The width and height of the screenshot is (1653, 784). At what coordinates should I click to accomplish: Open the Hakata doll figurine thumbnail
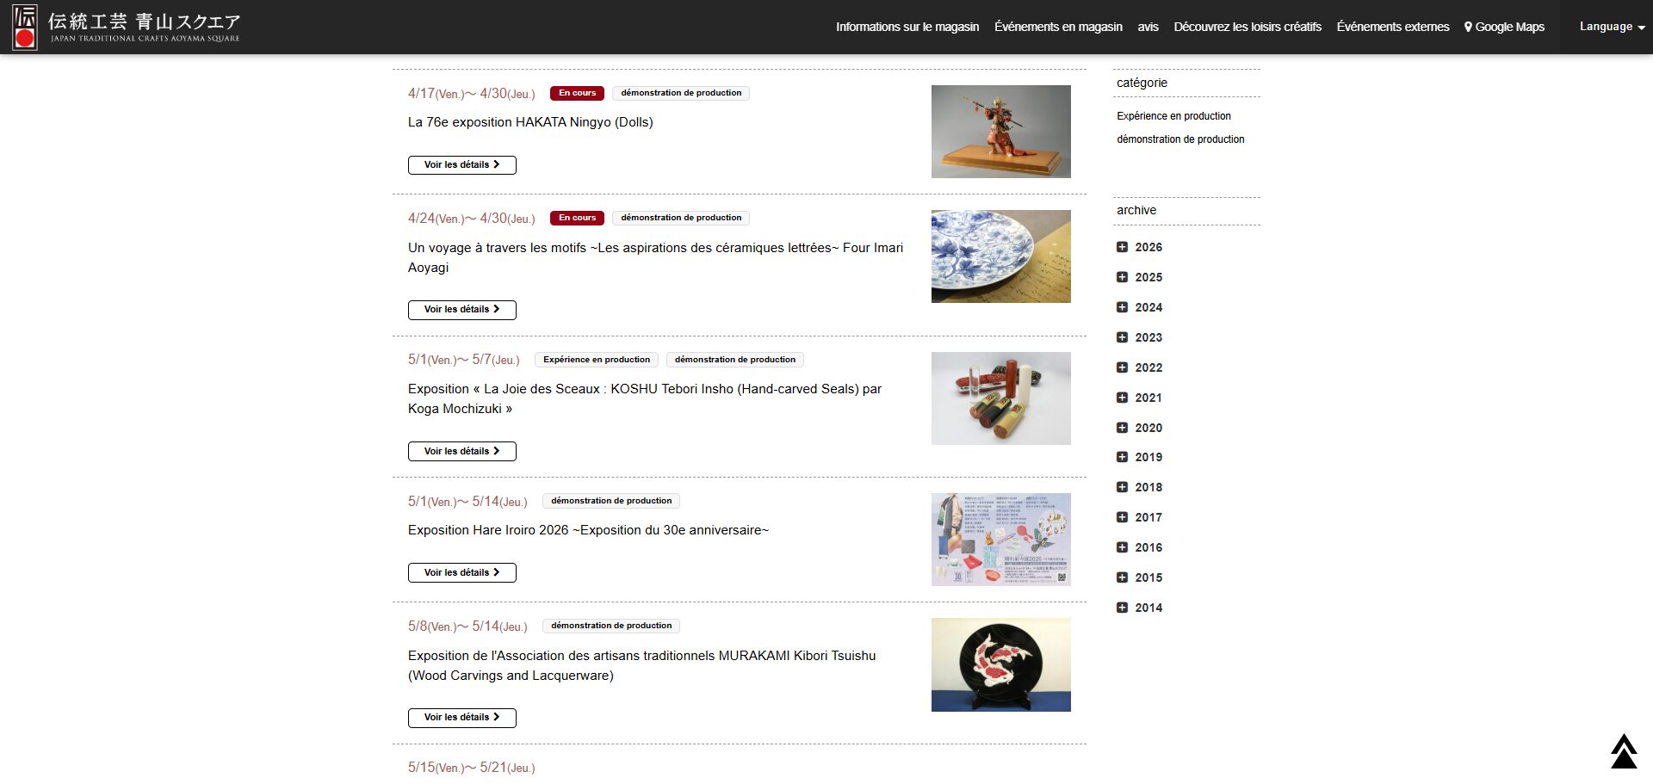coord(1000,132)
